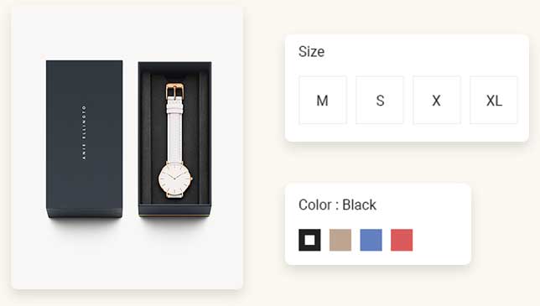Image resolution: width=540 pixels, height=306 pixels.
Task: Click the pink leather watch strap
Action: pos(174,130)
